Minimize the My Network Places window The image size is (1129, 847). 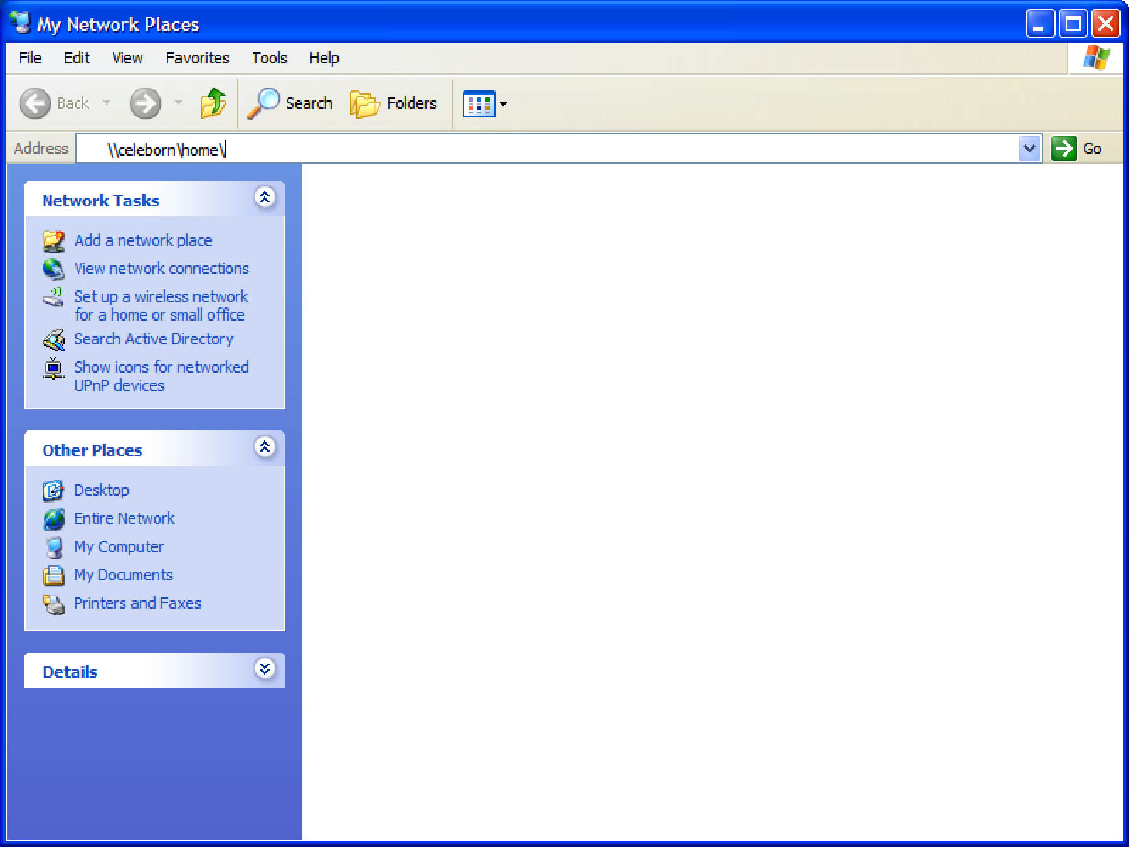pyautogui.click(x=1040, y=24)
